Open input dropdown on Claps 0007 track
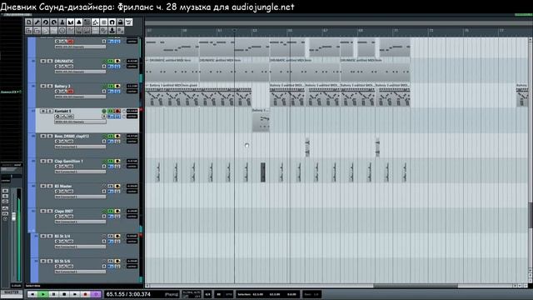Viewport: 533px width, 300px height. coord(80,222)
